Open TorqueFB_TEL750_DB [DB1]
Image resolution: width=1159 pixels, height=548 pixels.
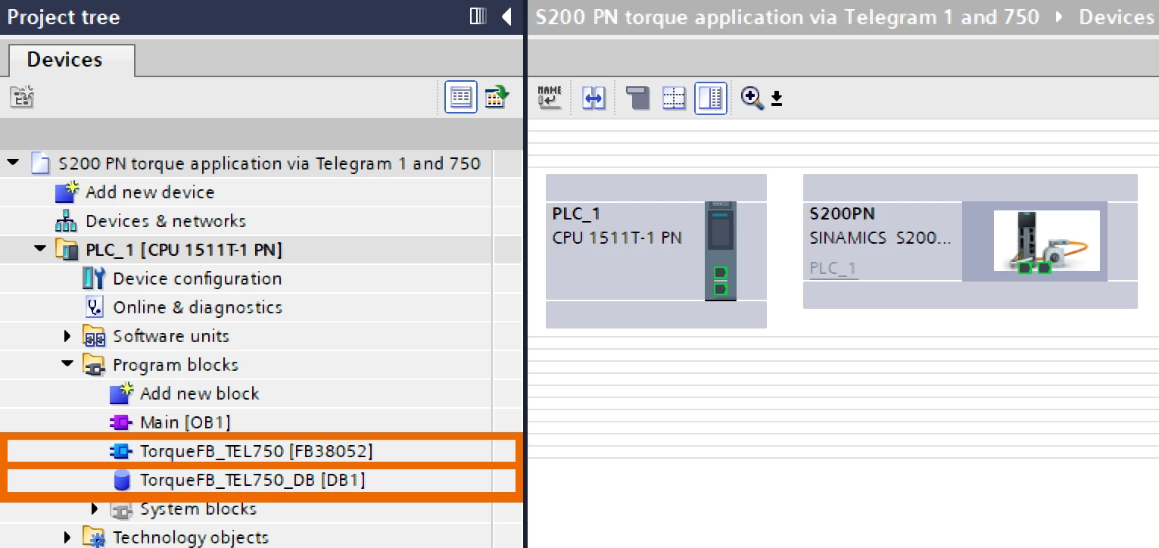click(253, 480)
